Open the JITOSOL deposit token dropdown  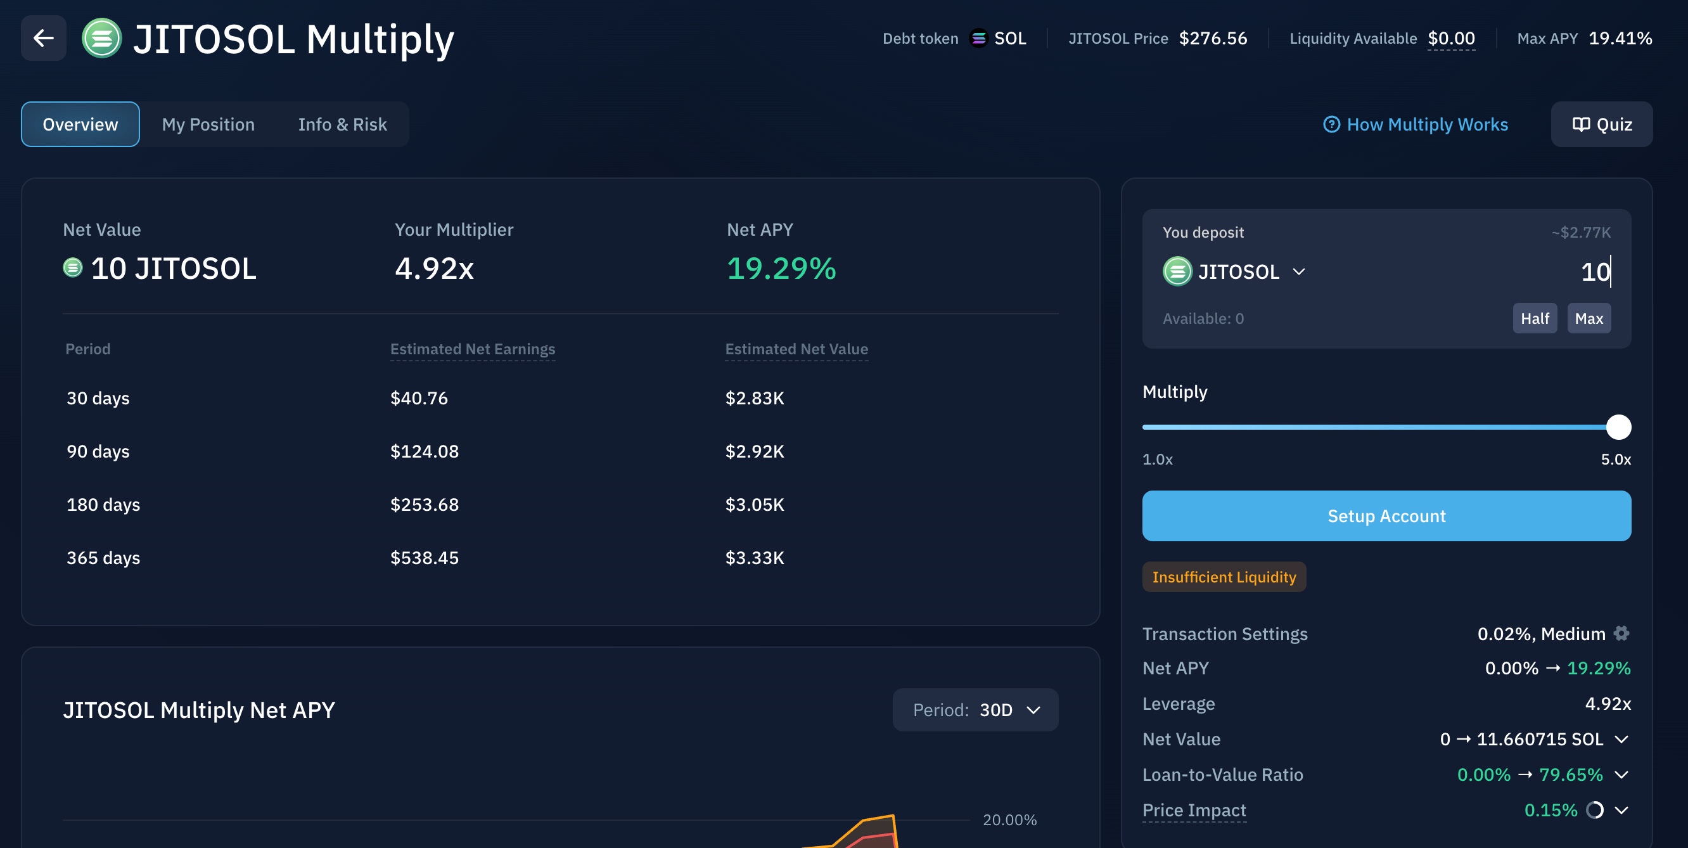point(1234,271)
